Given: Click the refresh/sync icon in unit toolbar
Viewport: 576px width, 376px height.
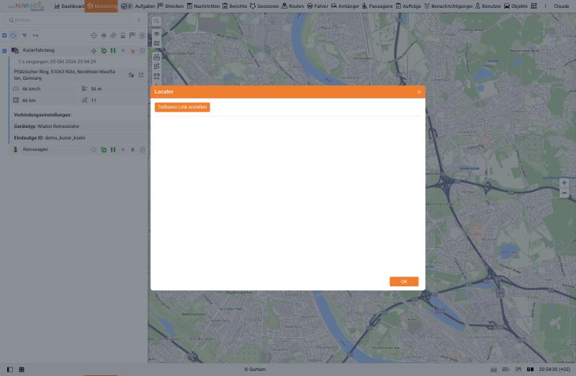Looking at the screenshot, I should pyautogui.click(x=14, y=35).
